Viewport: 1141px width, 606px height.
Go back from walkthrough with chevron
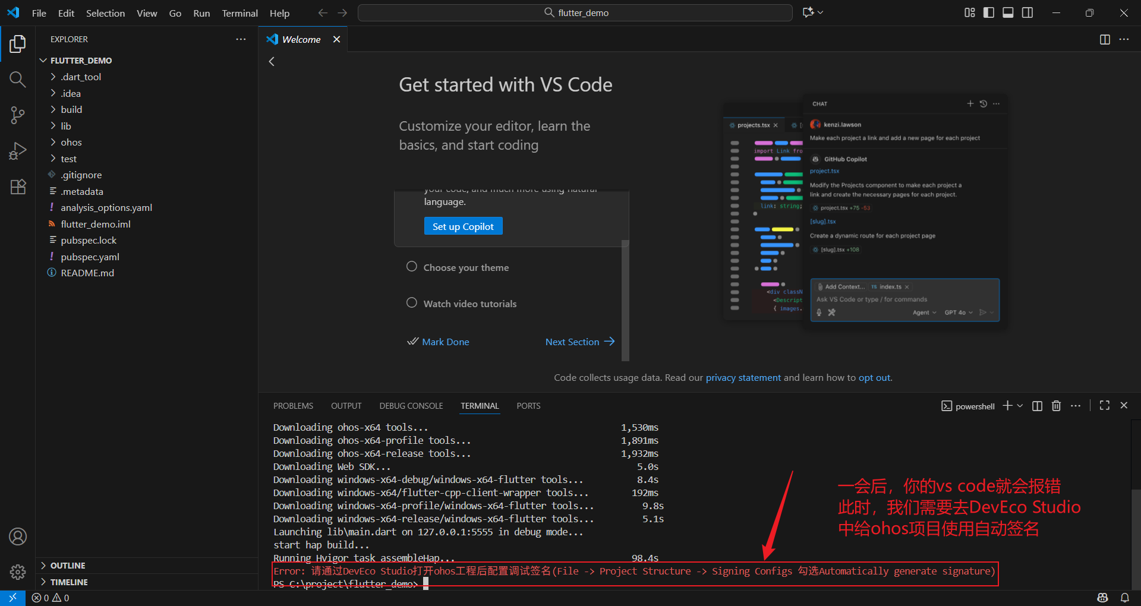(x=272, y=61)
